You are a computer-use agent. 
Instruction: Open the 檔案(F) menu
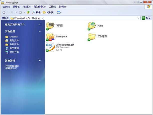[x=6, y=7]
